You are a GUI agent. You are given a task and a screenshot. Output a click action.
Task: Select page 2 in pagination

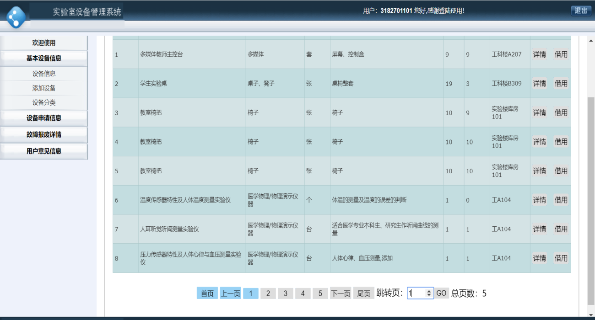tap(268, 293)
